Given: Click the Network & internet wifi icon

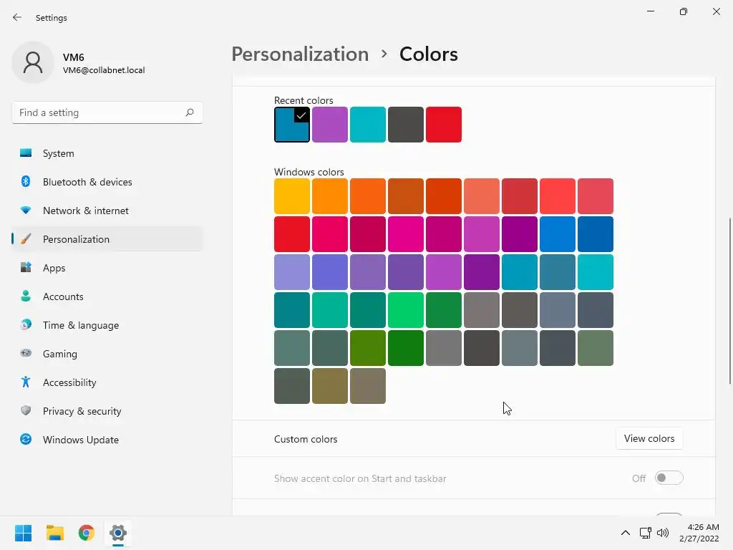Looking at the screenshot, I should (26, 211).
